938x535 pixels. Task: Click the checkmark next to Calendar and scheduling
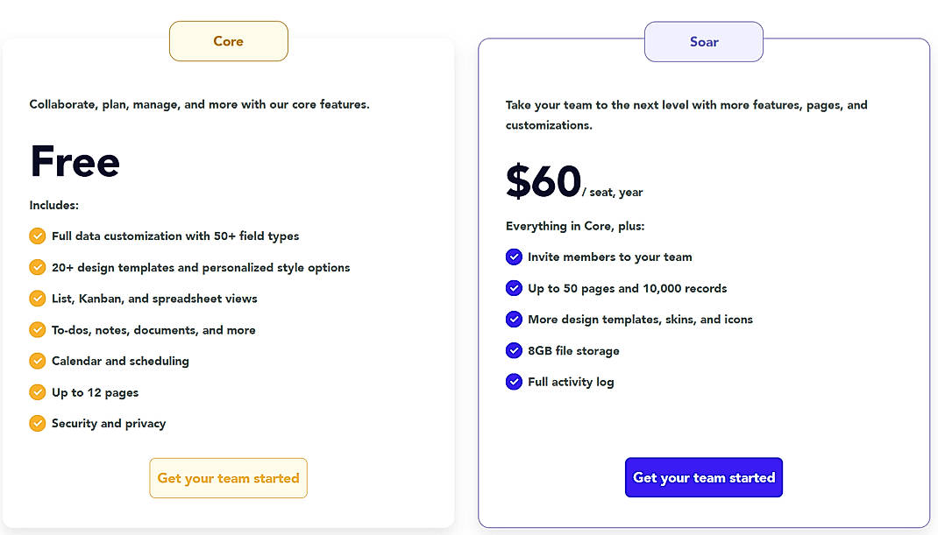click(37, 361)
